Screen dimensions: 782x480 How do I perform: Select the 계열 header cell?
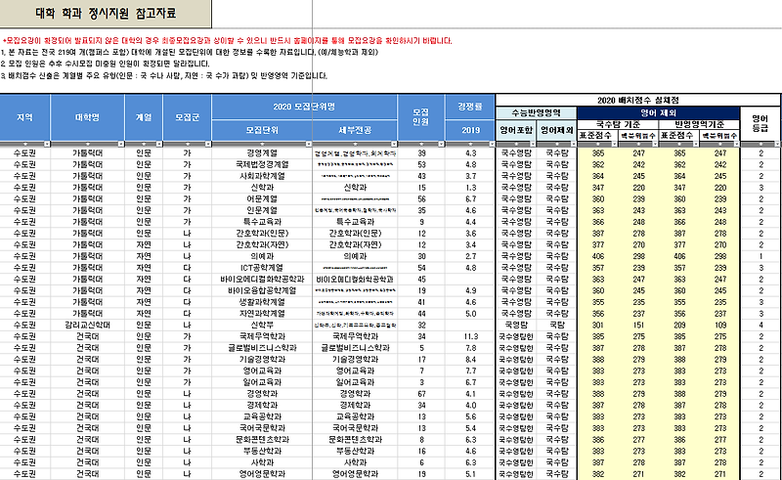[144, 117]
